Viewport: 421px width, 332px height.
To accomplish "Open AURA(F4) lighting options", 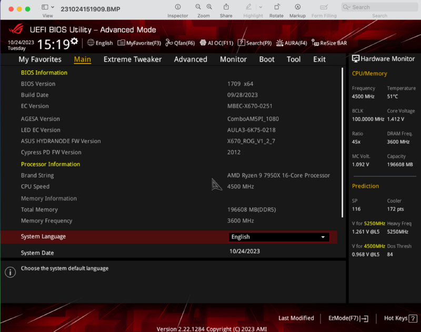I will pos(292,43).
